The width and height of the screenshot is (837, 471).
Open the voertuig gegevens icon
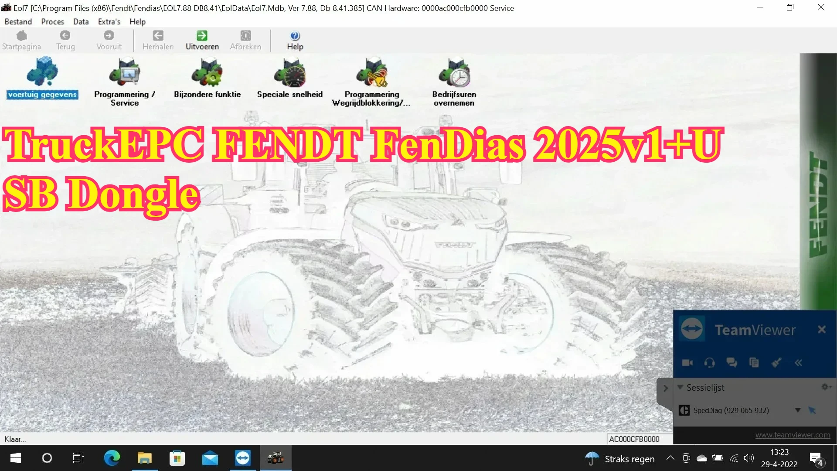click(42, 72)
